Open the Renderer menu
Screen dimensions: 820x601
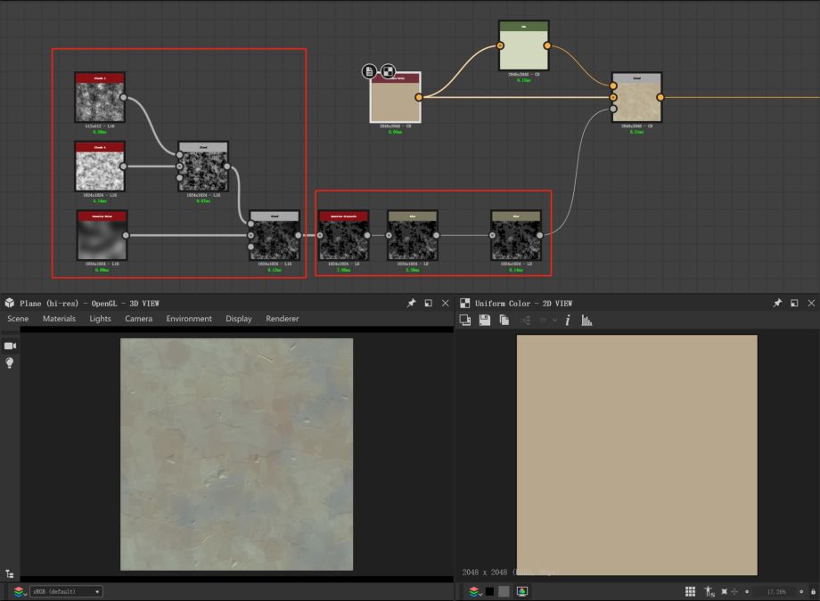point(282,319)
